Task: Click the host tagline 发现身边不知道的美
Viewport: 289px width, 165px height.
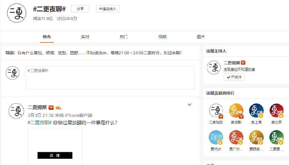Action: pos(239,70)
